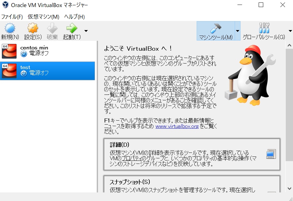Open the ヘルプ(H) menu

[x=74, y=17]
